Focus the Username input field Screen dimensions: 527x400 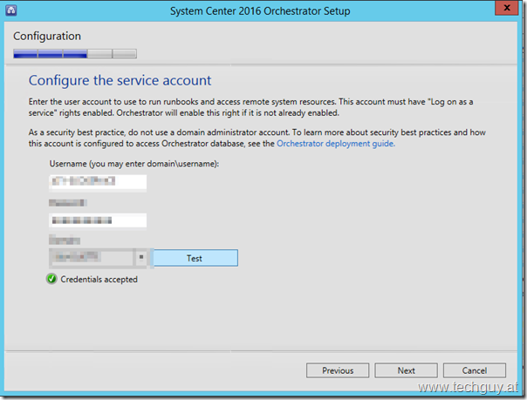click(98, 182)
